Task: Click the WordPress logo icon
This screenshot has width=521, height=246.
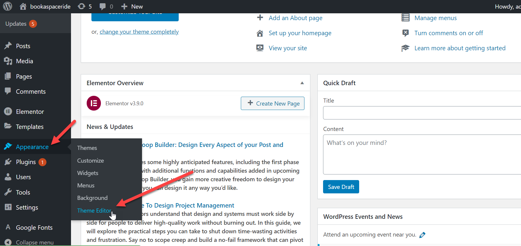Action: click(x=7, y=6)
